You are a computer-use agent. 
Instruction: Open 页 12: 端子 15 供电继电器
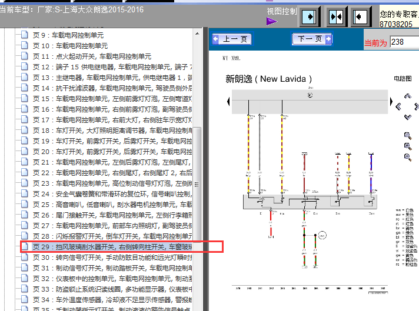tap(112, 67)
